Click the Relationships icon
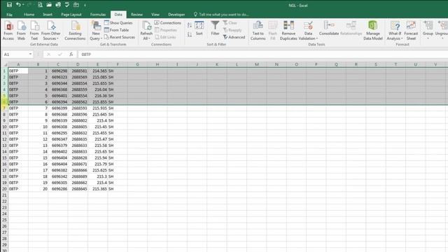This screenshot has height=252, width=448. pyautogui.click(x=351, y=28)
